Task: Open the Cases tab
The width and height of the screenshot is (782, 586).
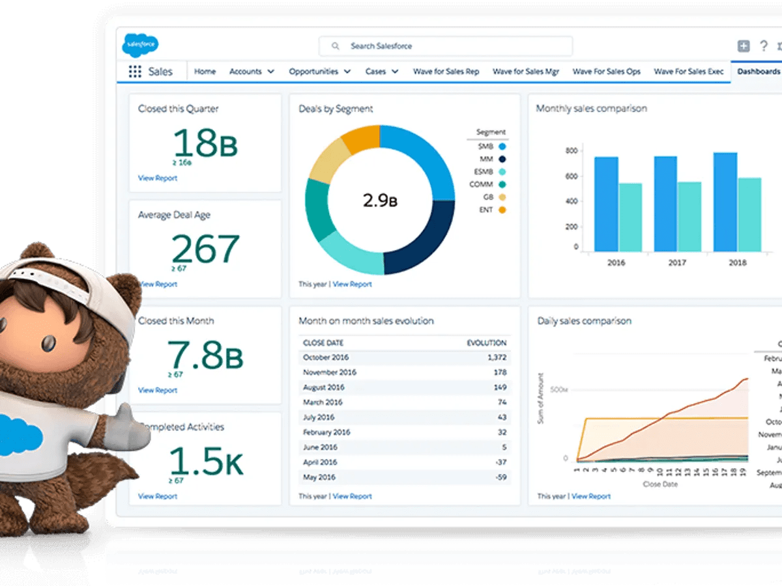Action: pos(375,72)
